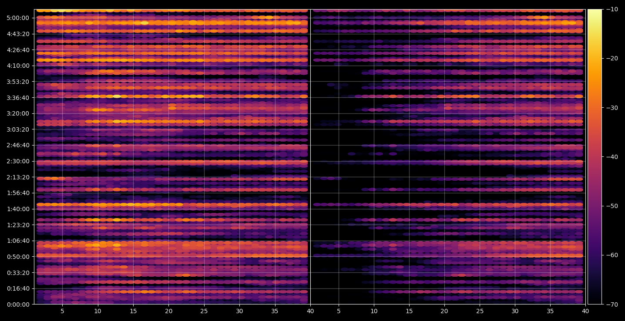
Task: Click the 4:10:00 y-axis time label
Action: [x=18, y=66]
